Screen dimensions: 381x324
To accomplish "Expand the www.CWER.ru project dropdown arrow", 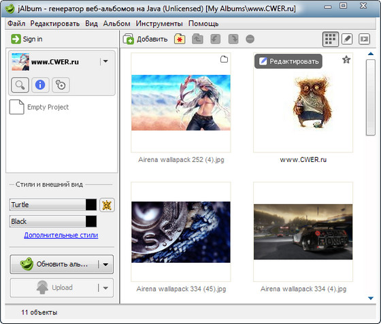I will coord(105,61).
